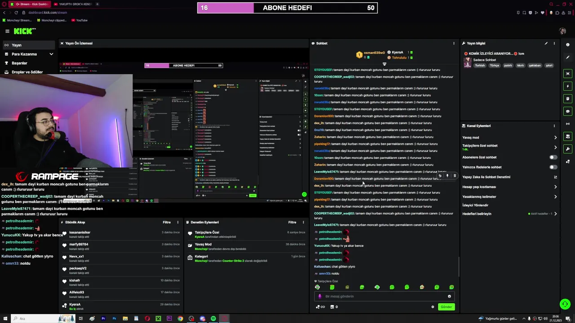Image resolution: width=575 pixels, height=323 pixels.
Task: Click the info icon in right rail
Action: 568,45
